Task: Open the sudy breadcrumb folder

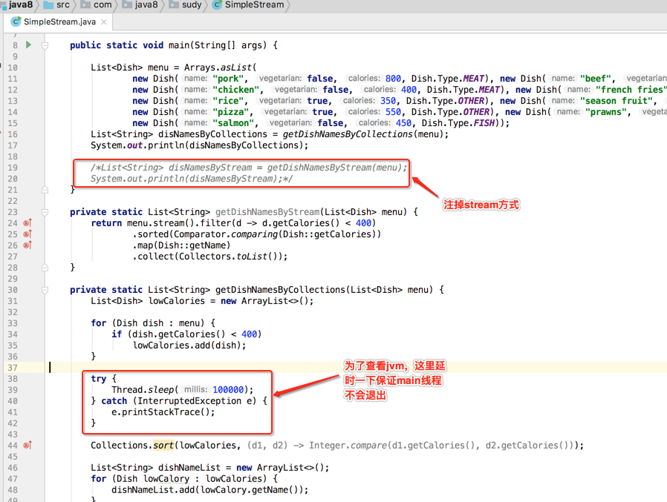Action: pos(186,4)
